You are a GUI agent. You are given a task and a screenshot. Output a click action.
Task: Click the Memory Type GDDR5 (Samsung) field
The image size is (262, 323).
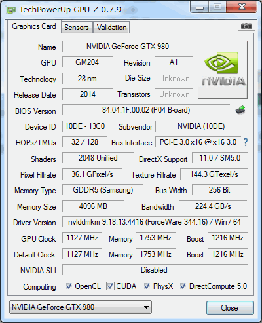[103, 190]
